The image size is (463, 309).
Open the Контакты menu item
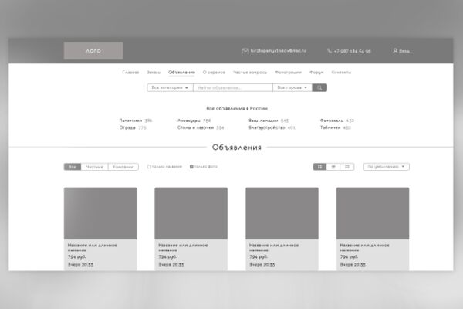(x=341, y=73)
